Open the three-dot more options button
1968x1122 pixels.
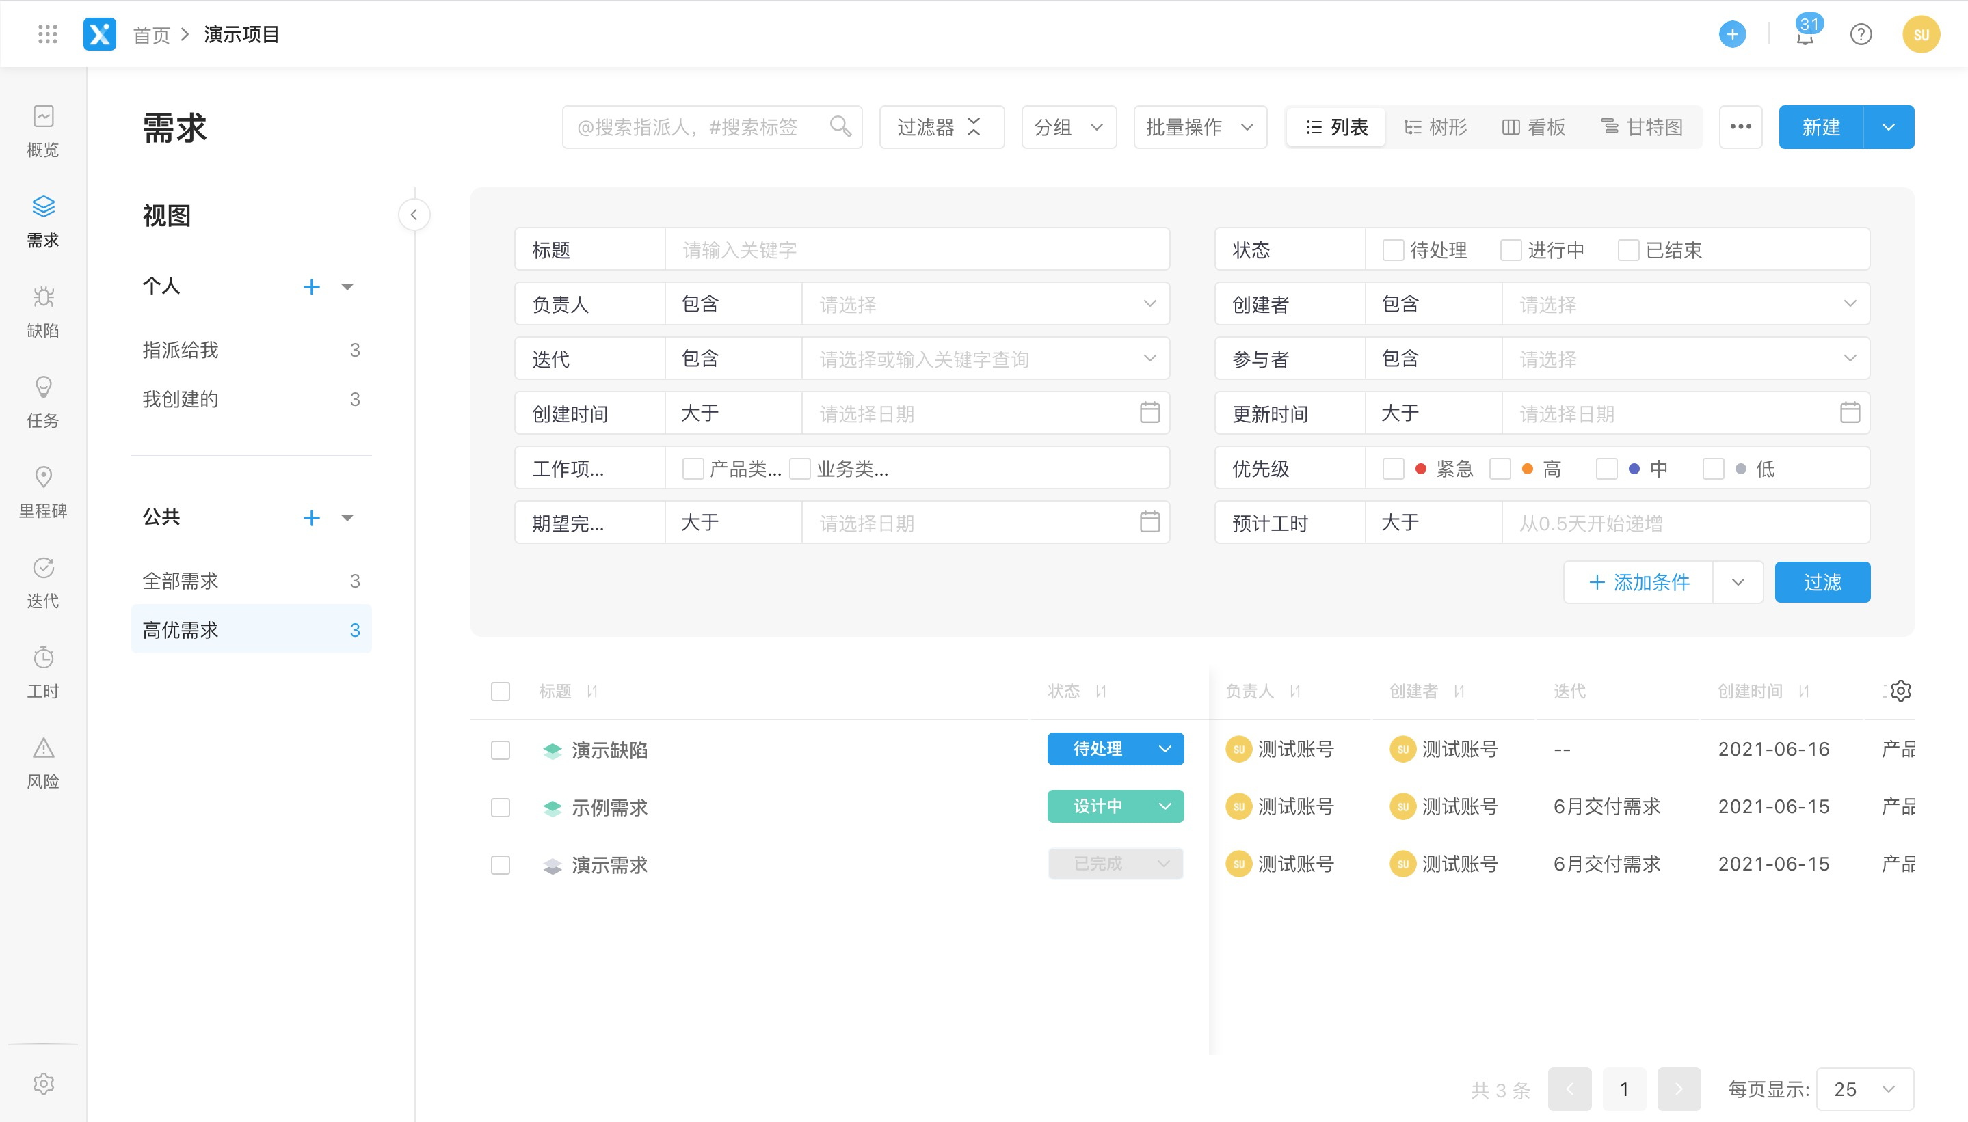[1740, 126]
